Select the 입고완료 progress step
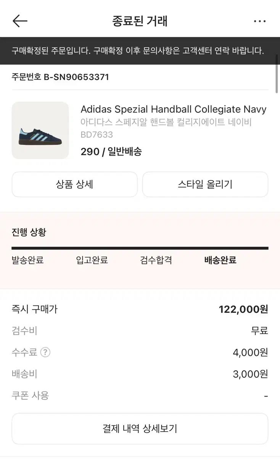This screenshot has height=459, width=280. 92,260
